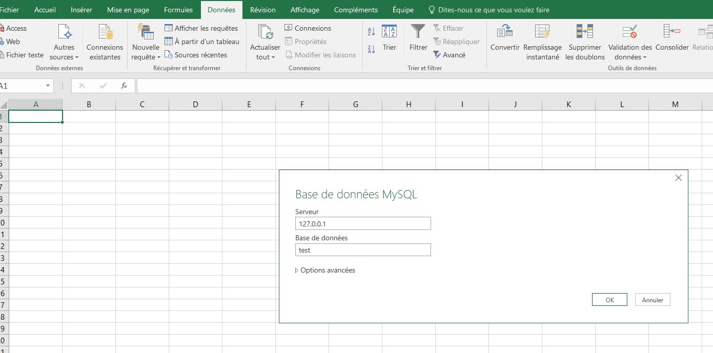Click the select all corner
The image size is (713, 353).
4,104
